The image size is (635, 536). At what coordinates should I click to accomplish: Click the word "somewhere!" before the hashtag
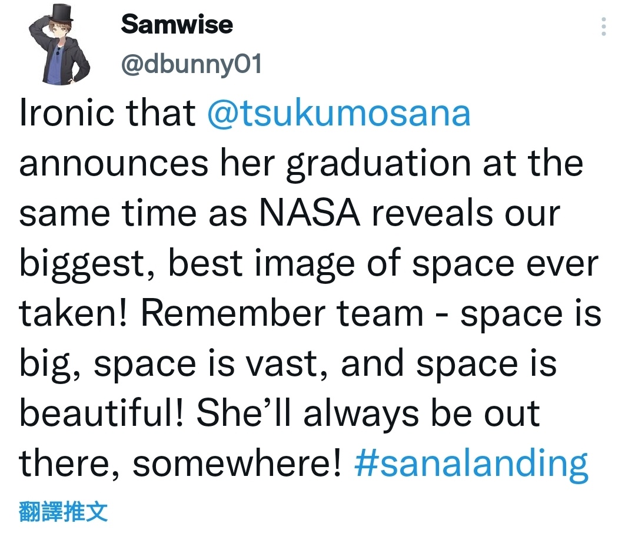237,464
